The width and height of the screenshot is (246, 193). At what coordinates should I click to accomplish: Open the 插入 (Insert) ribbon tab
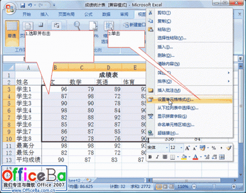[44, 14]
